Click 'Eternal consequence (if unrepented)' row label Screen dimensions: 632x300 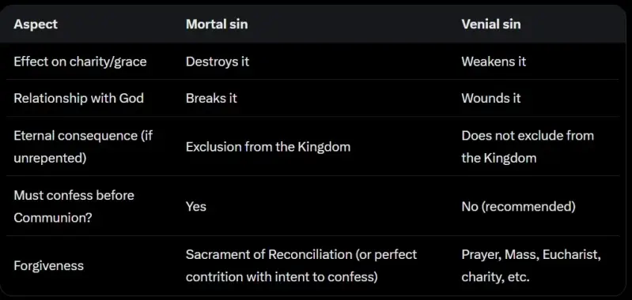pos(83,147)
